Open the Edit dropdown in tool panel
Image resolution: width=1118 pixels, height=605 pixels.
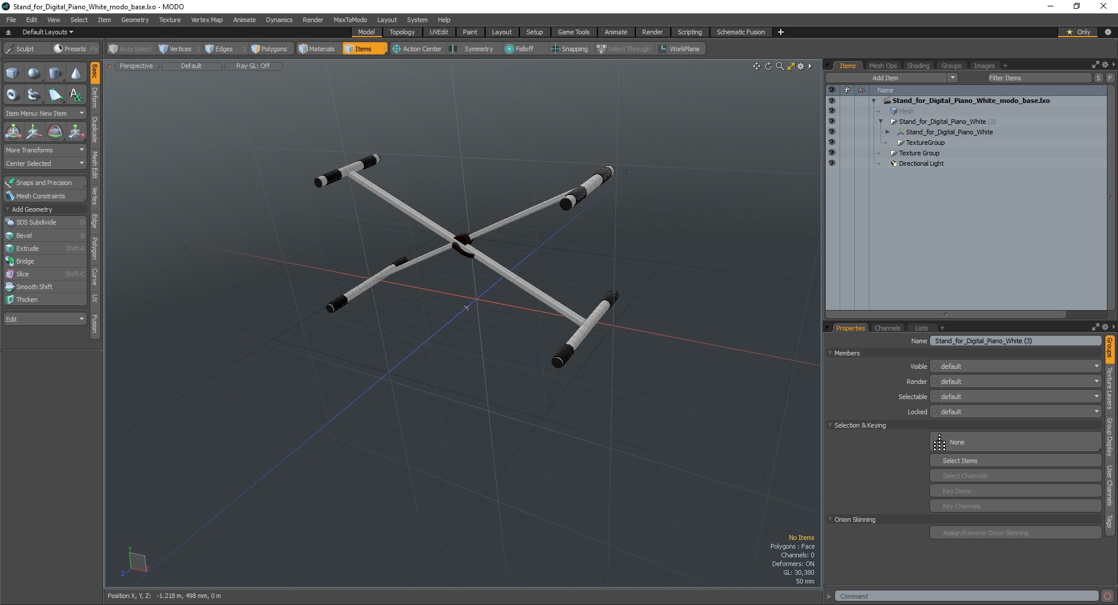point(45,319)
